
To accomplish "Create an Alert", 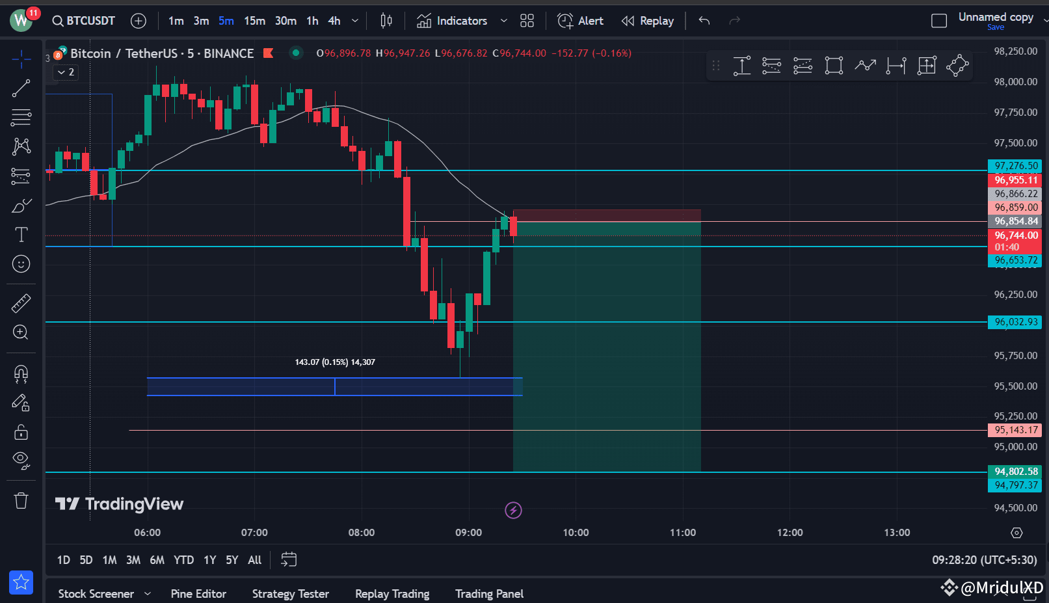I will pyautogui.click(x=581, y=21).
